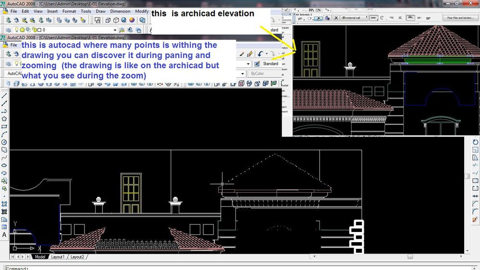Toggle layer 0 lock icon
The width and height of the screenshot is (480, 270).
pos(34,30)
